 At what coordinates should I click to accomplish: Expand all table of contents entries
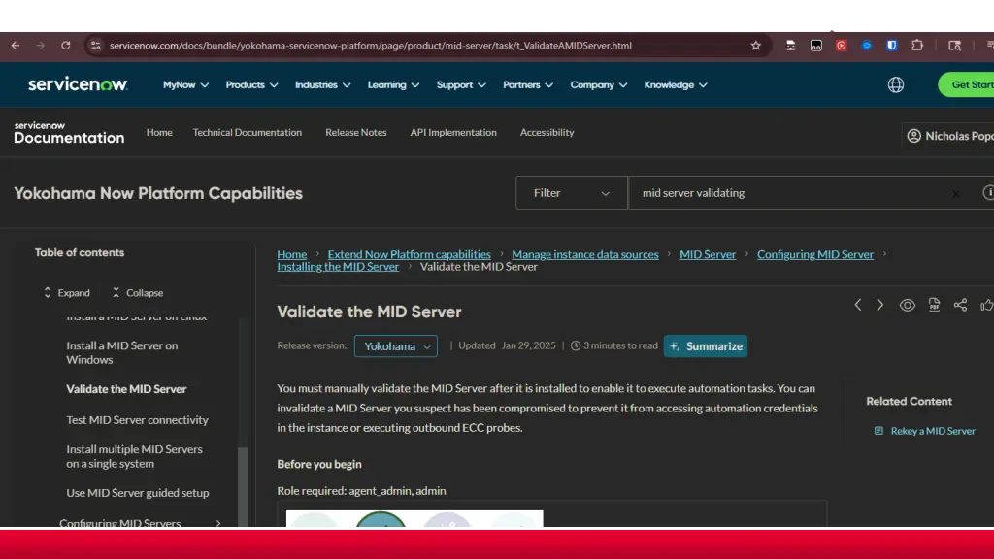click(x=67, y=293)
